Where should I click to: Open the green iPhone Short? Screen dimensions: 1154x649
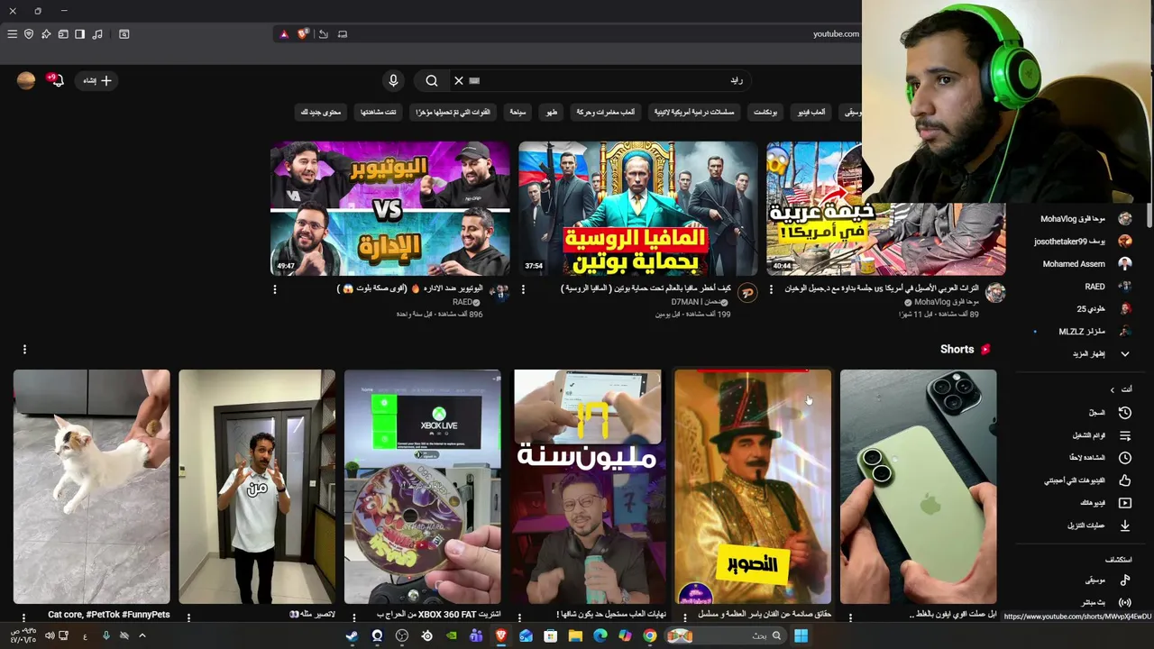tap(919, 486)
